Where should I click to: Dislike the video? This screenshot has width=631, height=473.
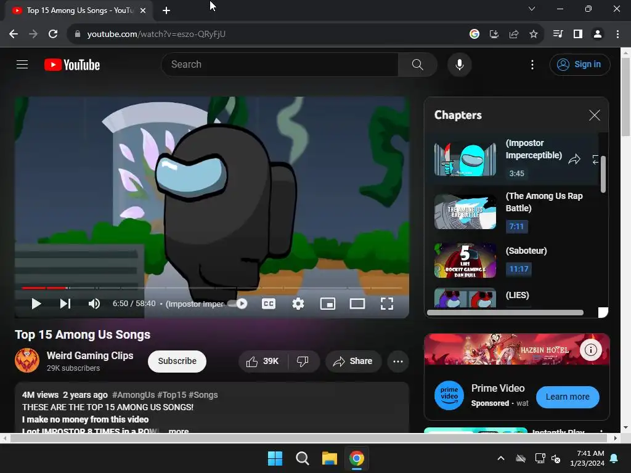[303, 361]
